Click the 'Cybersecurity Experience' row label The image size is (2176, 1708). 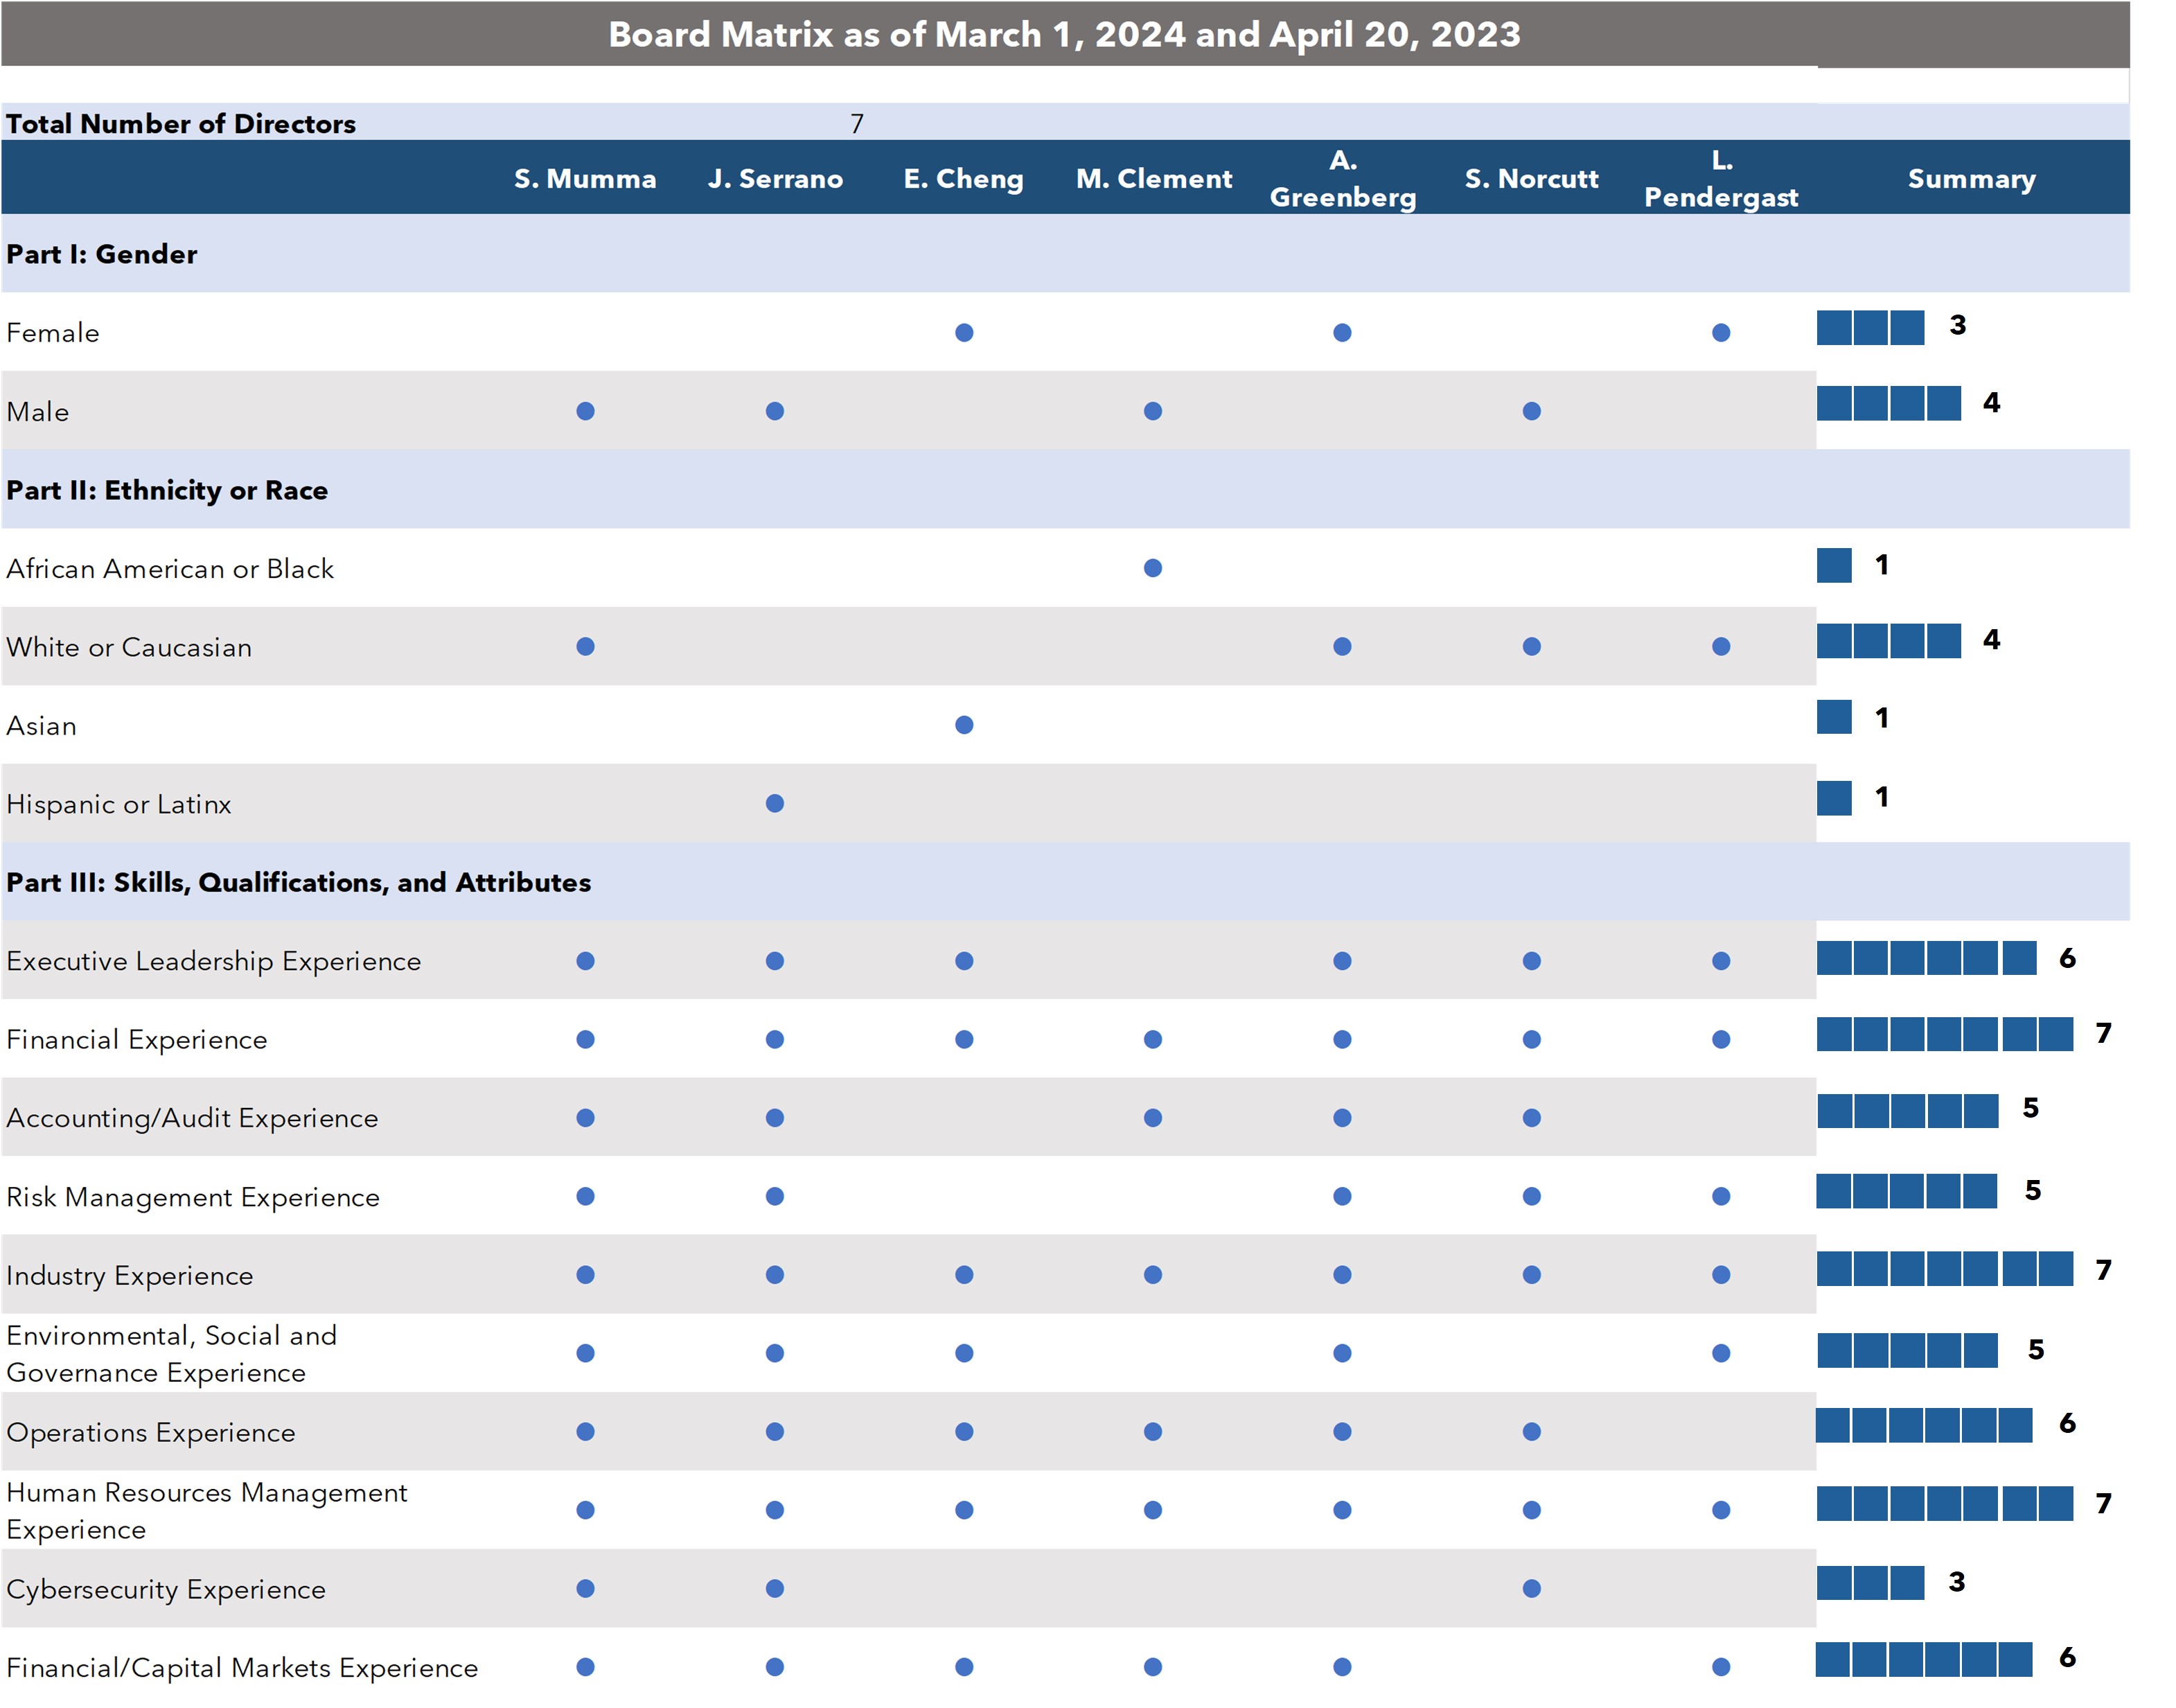pos(166,1589)
